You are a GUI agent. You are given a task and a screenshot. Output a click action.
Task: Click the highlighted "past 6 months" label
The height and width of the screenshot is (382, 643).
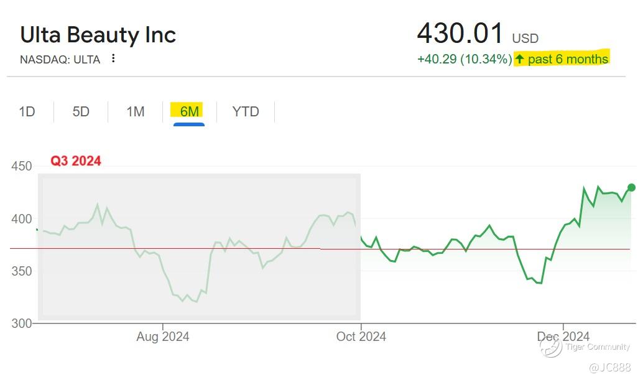click(x=568, y=59)
